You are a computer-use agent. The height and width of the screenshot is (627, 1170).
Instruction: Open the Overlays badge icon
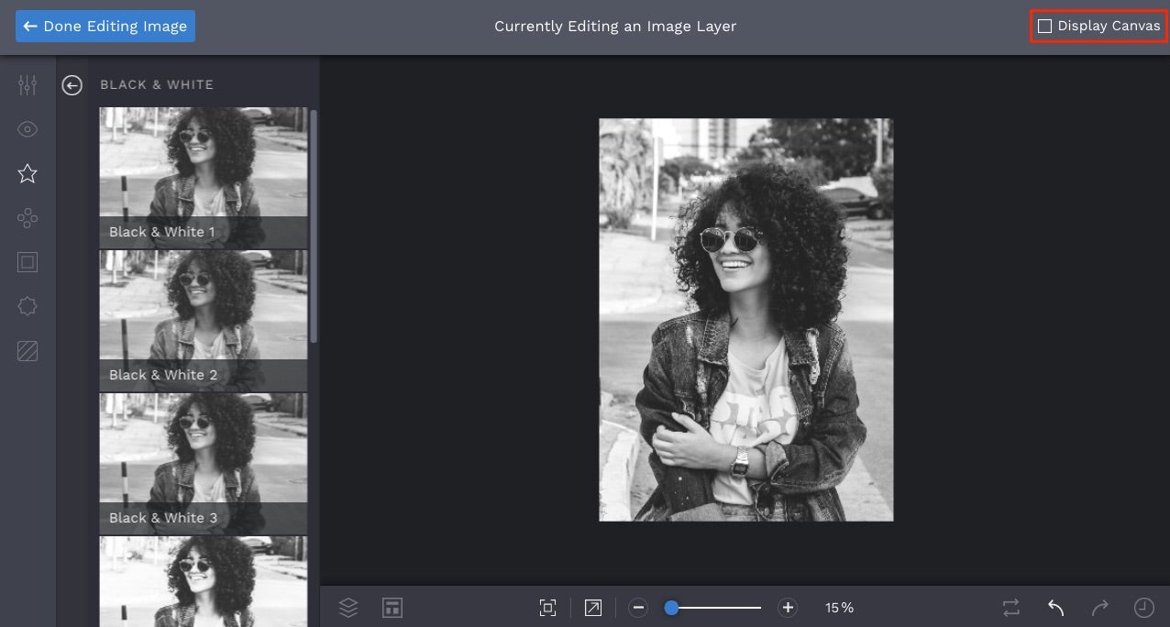tap(28, 306)
